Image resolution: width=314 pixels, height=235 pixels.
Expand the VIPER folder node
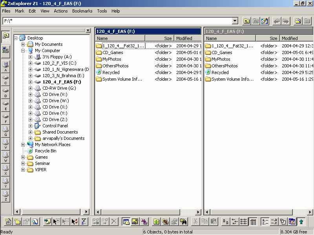23,170
